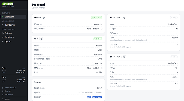Select Port 1 status card in sidebar

(x=14, y=70)
